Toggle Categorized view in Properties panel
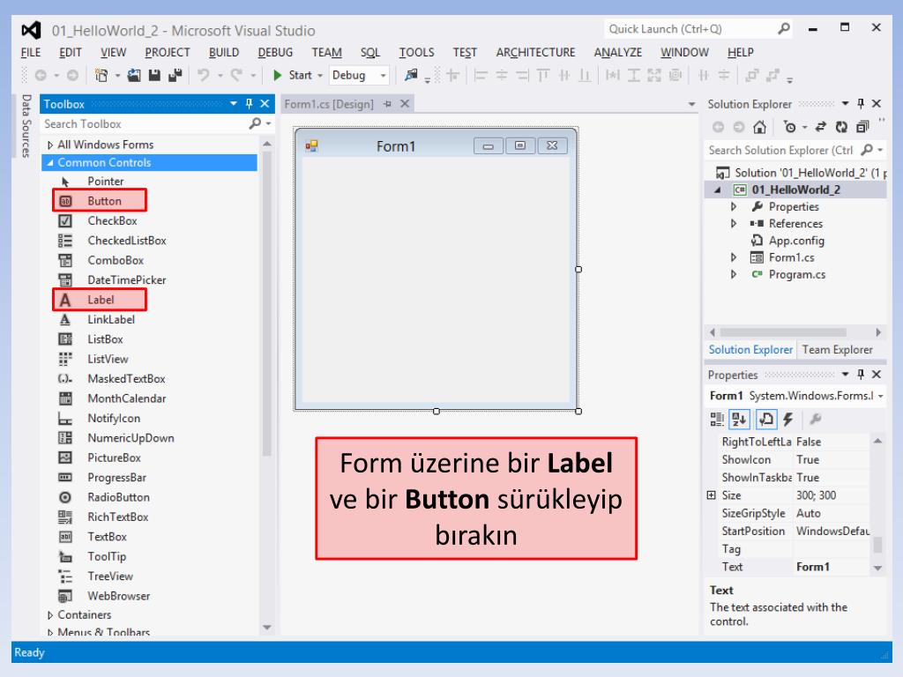903x677 pixels. click(716, 419)
